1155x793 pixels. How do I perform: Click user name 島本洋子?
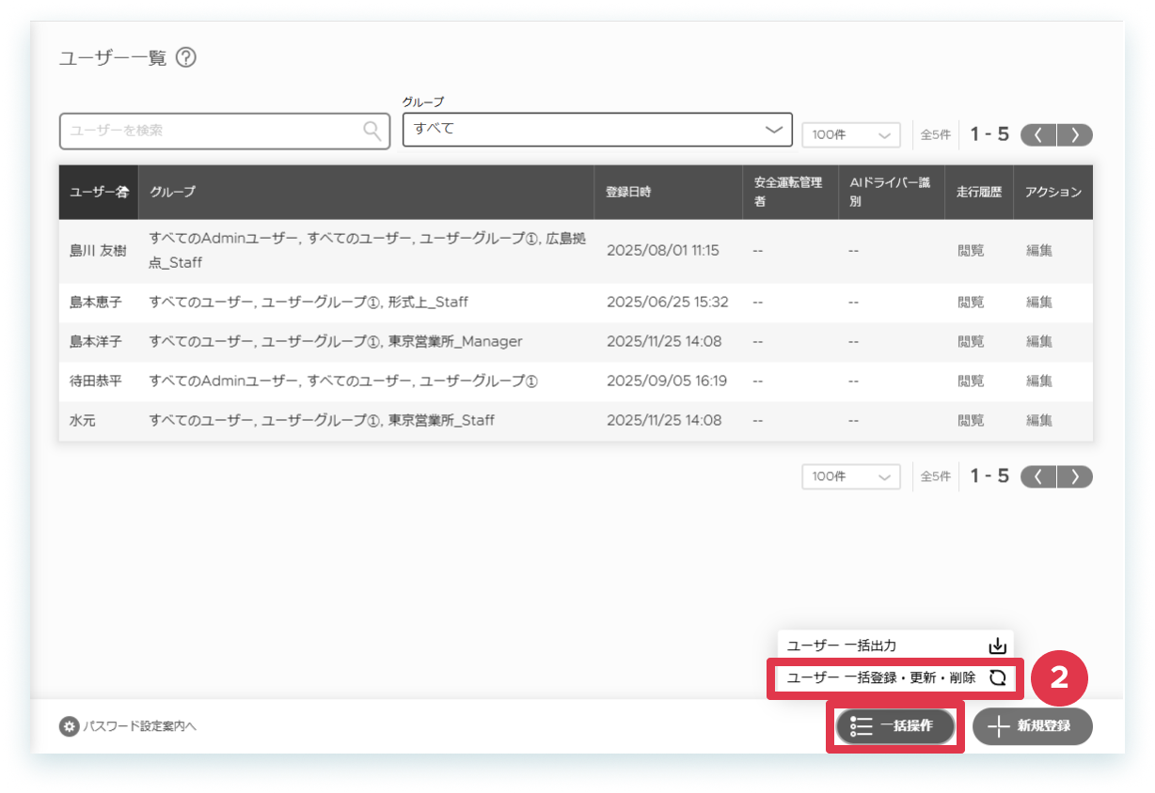[x=96, y=342]
